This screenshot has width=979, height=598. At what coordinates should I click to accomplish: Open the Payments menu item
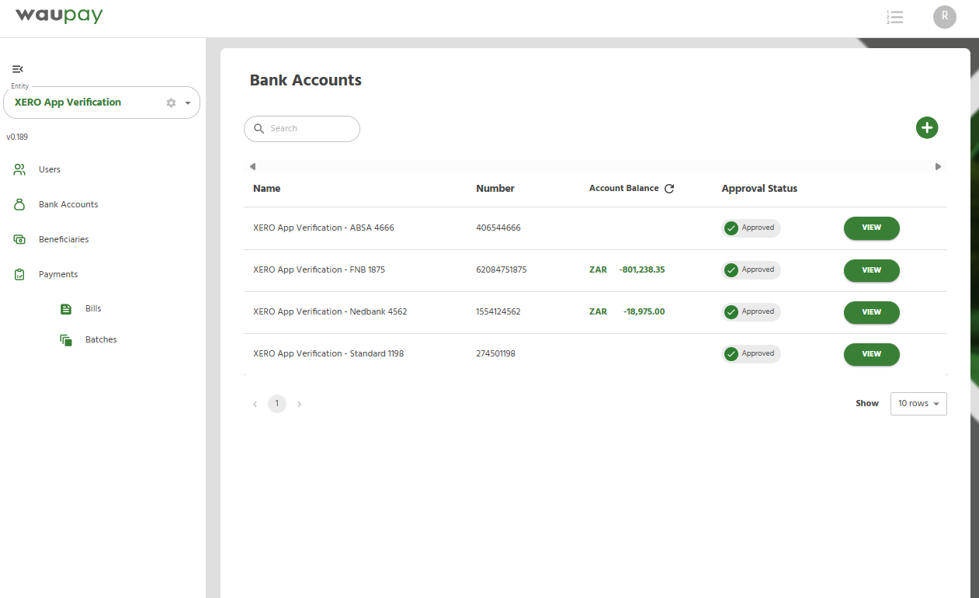[x=58, y=274]
